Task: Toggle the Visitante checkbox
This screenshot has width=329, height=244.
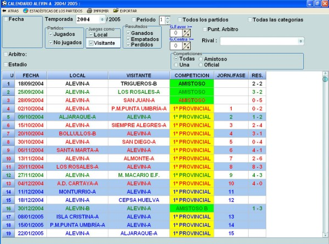Action: coord(91,43)
